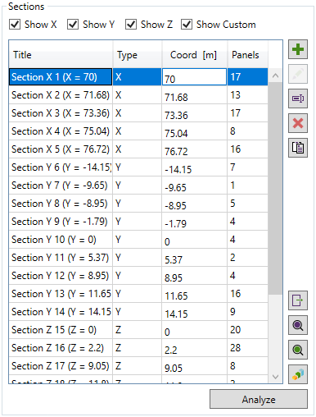Click the coord cell 71.68
This screenshot has height=417, width=316.
tap(194, 95)
